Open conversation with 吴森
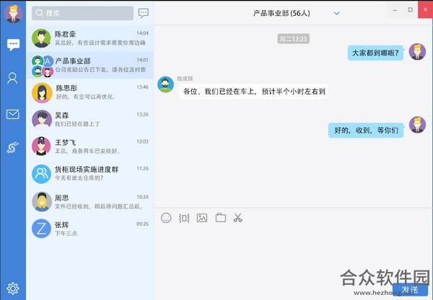The width and height of the screenshot is (433, 300). point(90,119)
